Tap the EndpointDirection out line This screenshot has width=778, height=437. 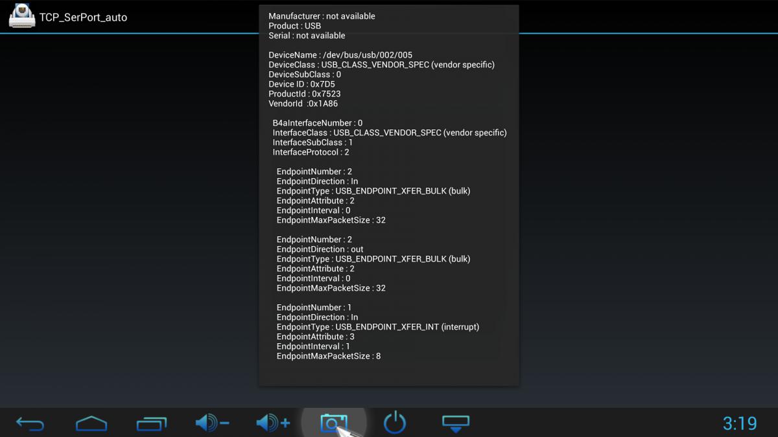pos(320,249)
